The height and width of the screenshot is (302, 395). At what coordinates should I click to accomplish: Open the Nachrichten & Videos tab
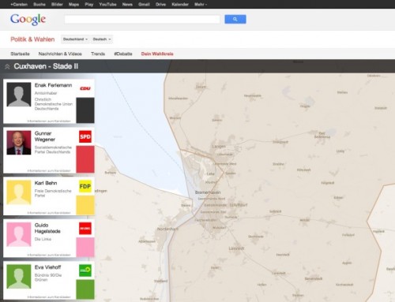click(60, 54)
